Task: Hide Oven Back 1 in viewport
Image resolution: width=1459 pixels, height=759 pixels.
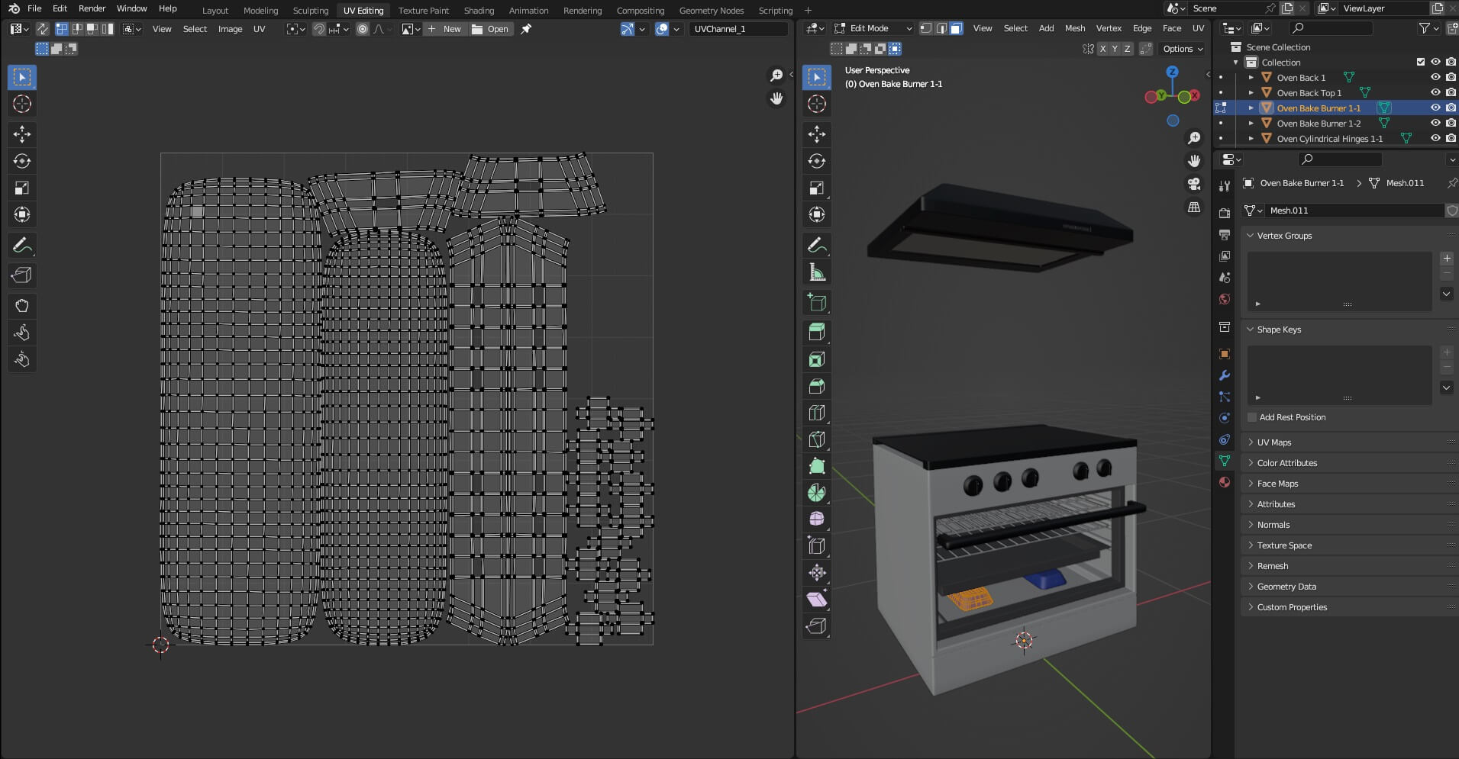Action: [x=1435, y=77]
